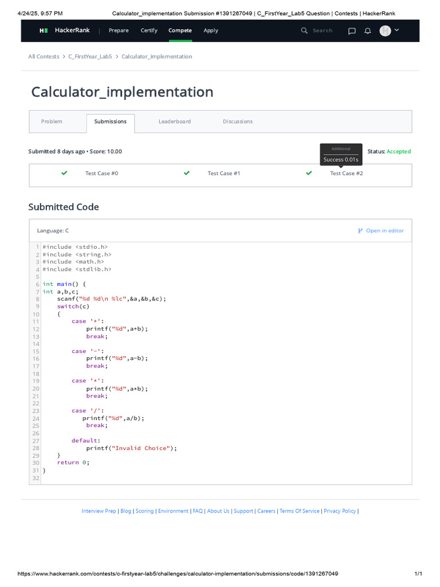Screen dimensions: 440x587
Task: Click the Test Case #0 checkmark icon
Action: [x=64, y=173]
